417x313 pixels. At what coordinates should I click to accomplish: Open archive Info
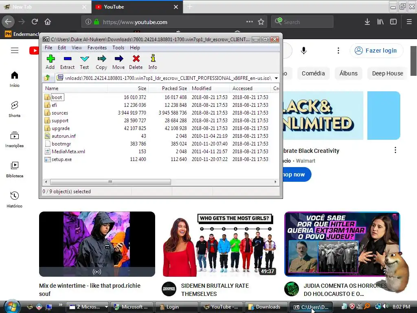(153, 62)
